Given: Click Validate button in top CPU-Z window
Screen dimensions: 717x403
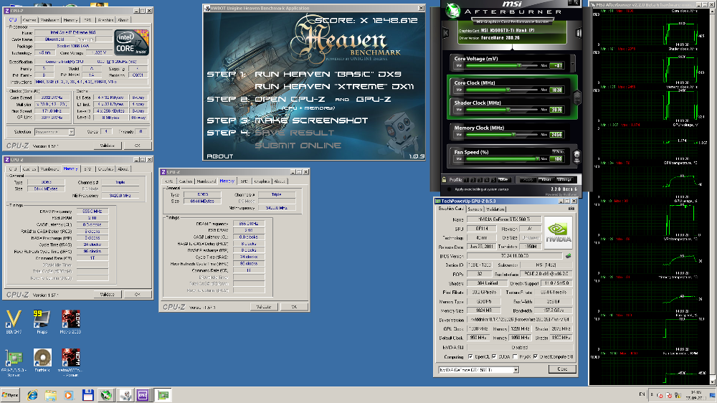Looking at the screenshot, I should tap(108, 146).
